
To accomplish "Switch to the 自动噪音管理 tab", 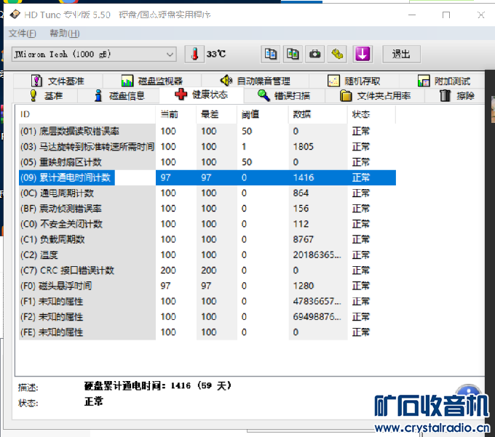I will [255, 81].
